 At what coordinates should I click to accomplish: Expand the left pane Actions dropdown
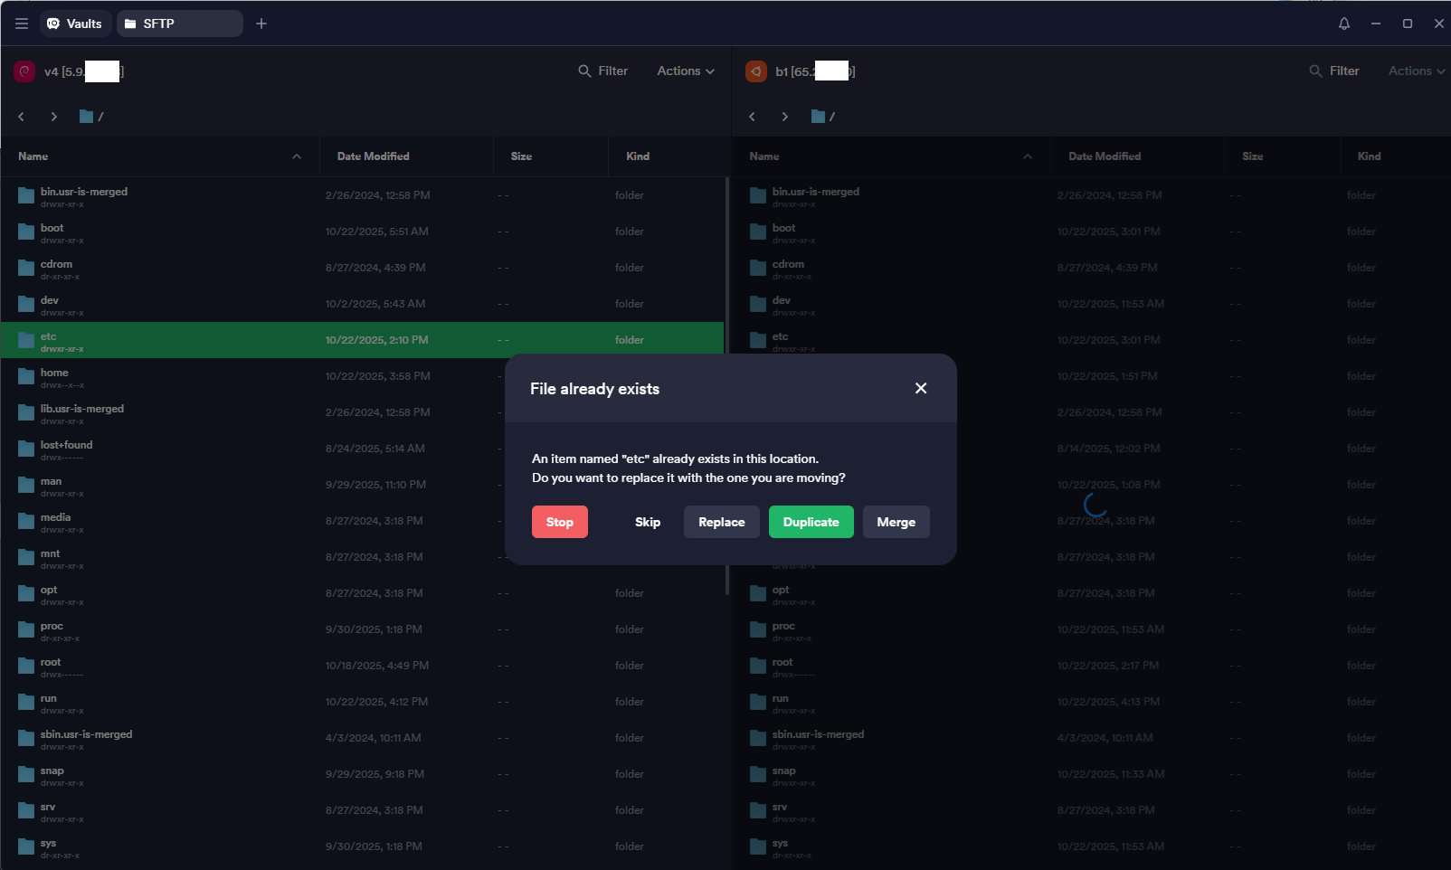tap(685, 71)
